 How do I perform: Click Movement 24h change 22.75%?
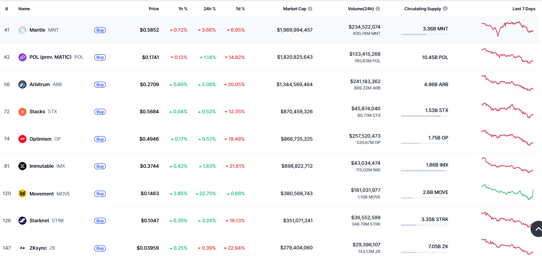click(206, 193)
